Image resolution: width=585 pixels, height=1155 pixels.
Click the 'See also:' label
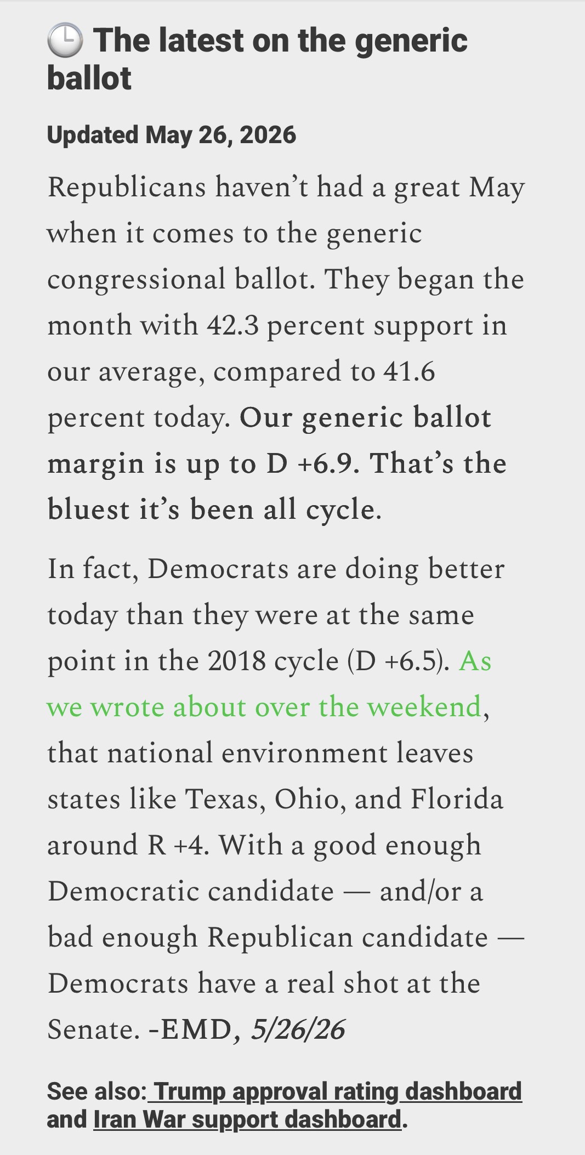96,1091
